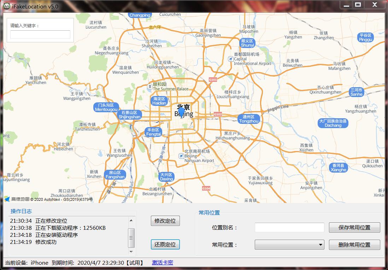Focus the keyword search input field
The width and height of the screenshot is (388, 270).
tap(40, 35)
